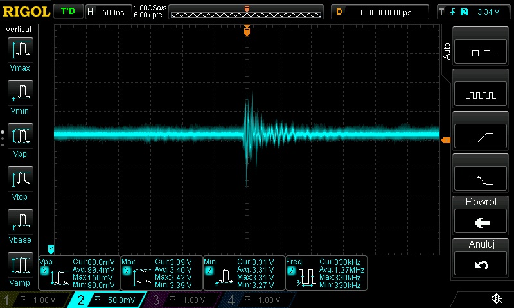Image resolution: width=514 pixels, height=308 pixels.
Task: Open the Min measurement result box
Action: click(x=244, y=273)
